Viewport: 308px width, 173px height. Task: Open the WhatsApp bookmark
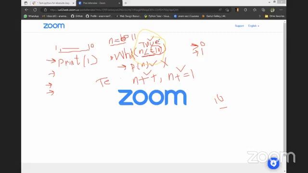click(x=31, y=16)
